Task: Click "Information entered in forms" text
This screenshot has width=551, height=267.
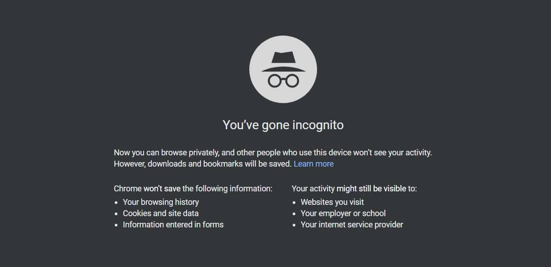Action: (x=173, y=225)
